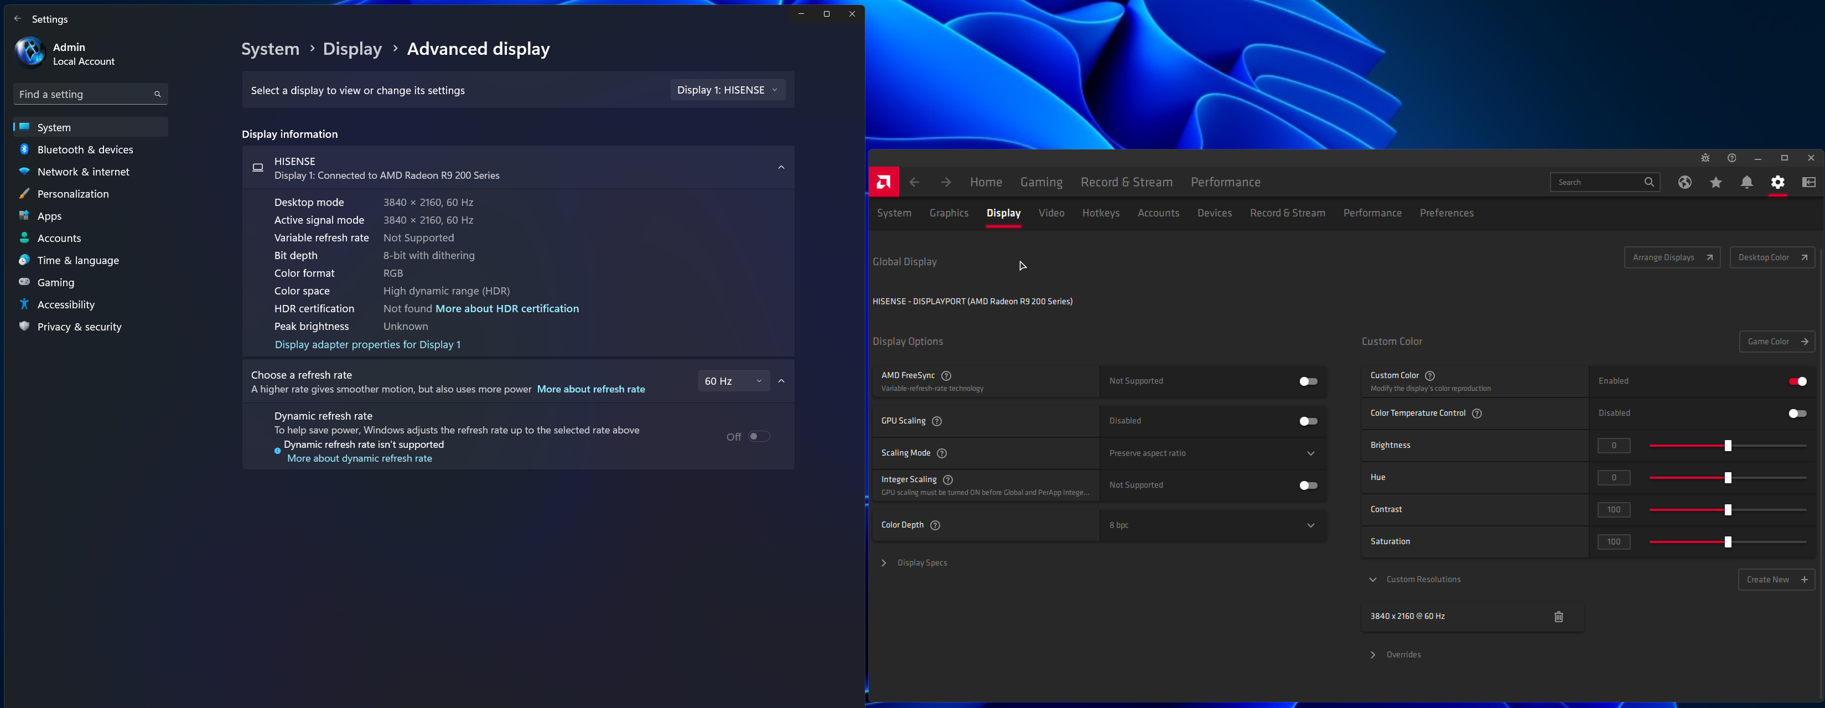Open the notifications bell icon

pos(1746,183)
